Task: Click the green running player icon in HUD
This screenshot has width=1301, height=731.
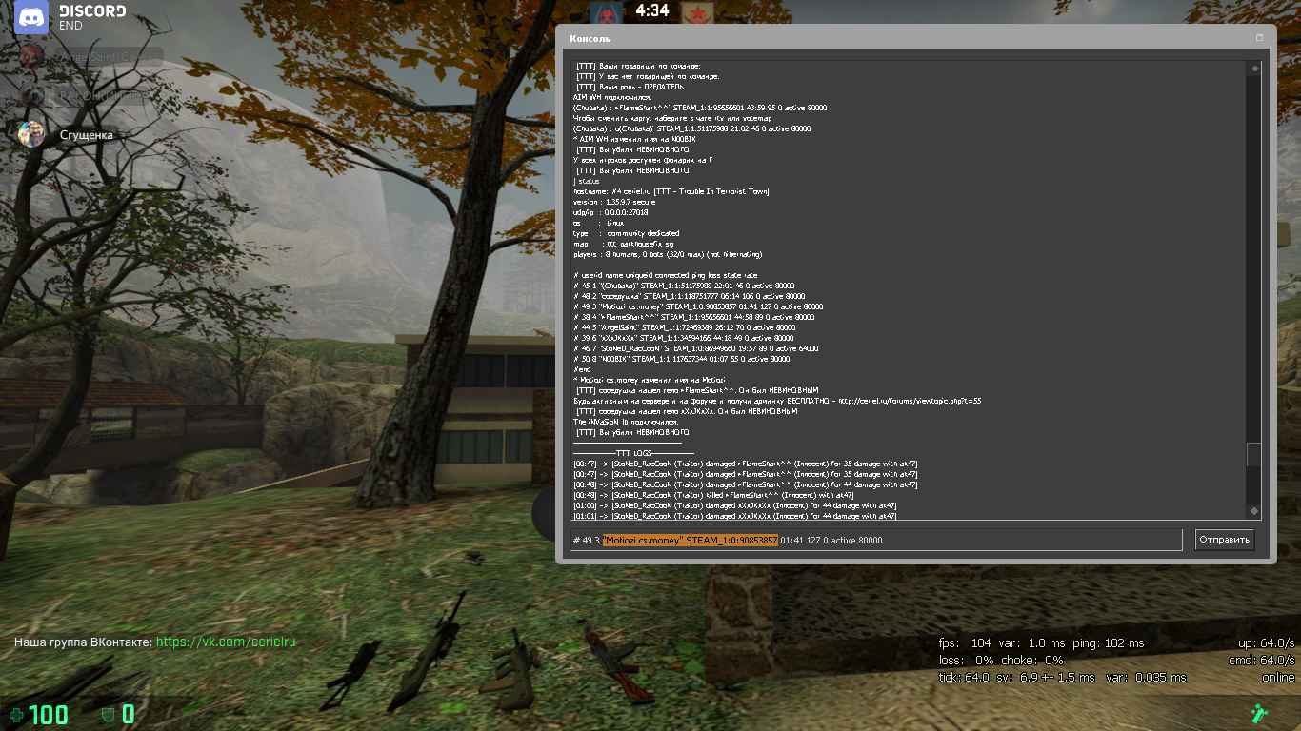Action: (x=1258, y=713)
